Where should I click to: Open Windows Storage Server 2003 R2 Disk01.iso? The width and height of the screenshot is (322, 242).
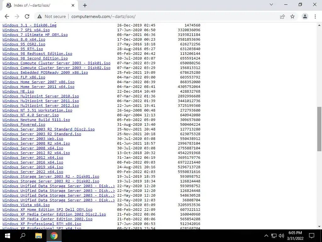51,176
